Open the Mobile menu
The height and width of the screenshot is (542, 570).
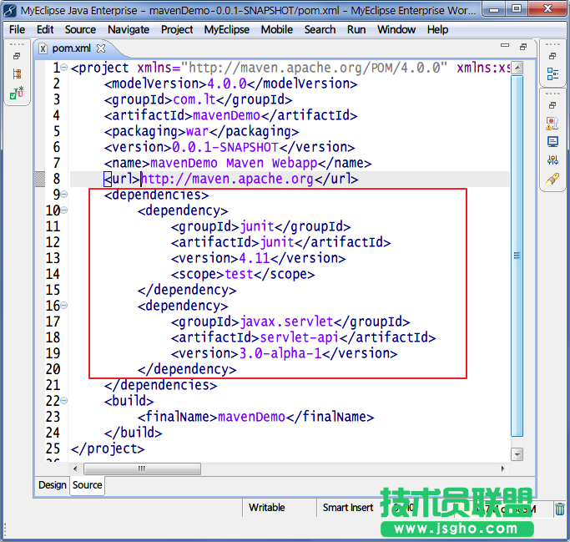tap(276, 29)
